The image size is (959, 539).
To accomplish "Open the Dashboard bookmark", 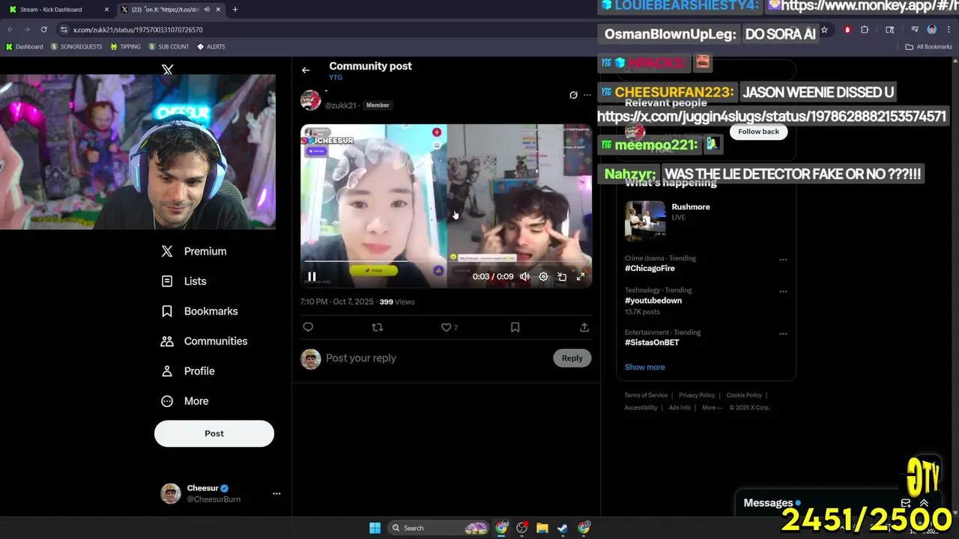I will (24, 46).
